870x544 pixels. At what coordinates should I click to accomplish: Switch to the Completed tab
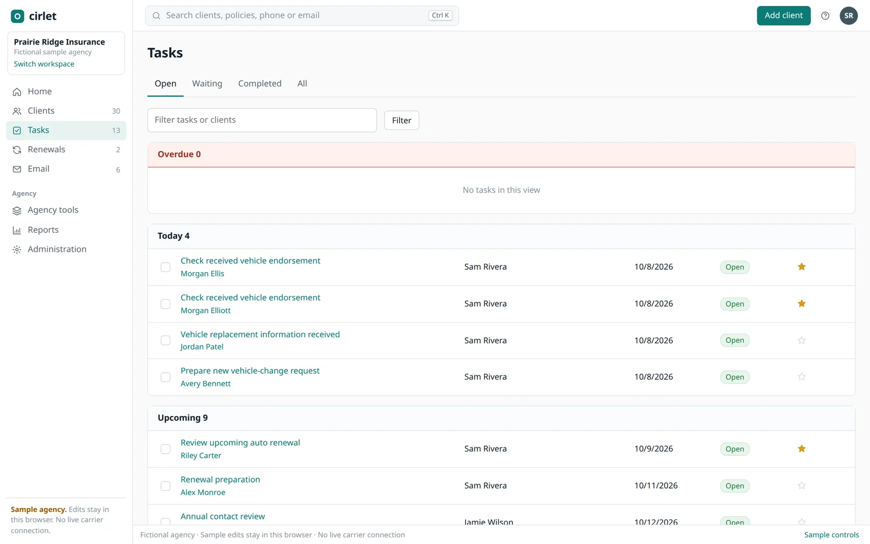[260, 84]
